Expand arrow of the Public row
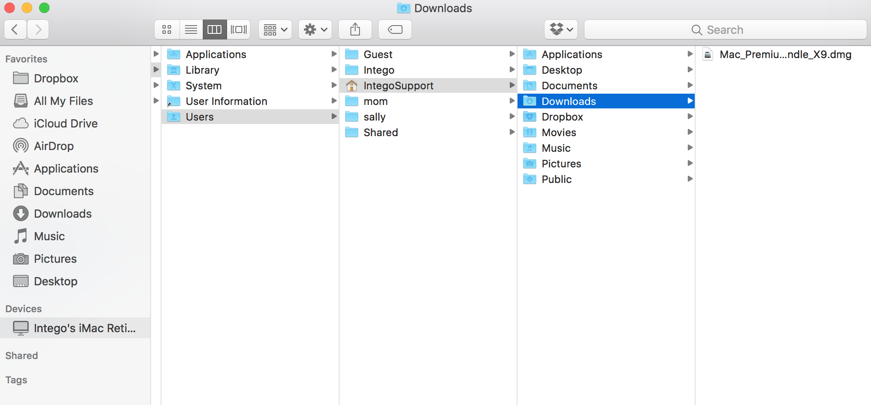The height and width of the screenshot is (405, 871). (690, 179)
